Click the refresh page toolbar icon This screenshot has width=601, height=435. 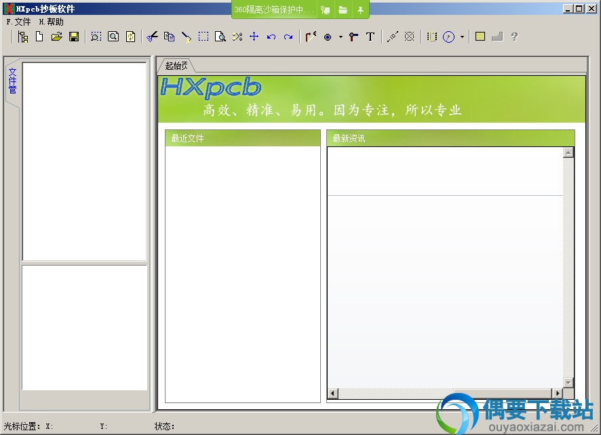(131, 37)
